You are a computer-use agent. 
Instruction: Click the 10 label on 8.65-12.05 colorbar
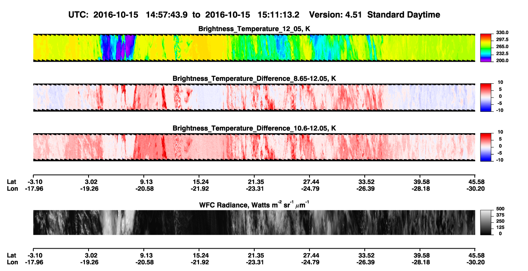pos(500,82)
